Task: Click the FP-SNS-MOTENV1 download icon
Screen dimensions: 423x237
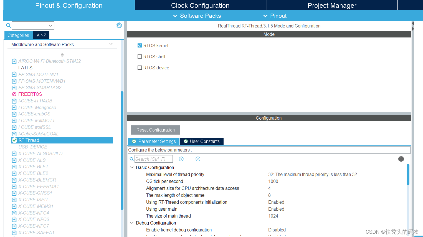Action: tap(14, 74)
